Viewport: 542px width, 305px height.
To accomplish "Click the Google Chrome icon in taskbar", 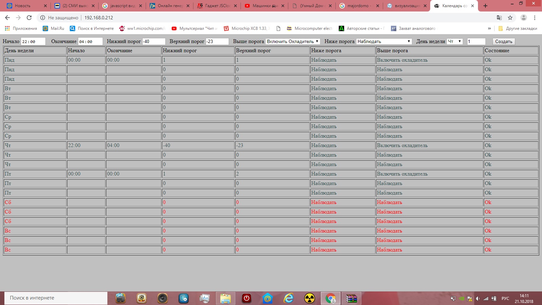I will click(331, 298).
